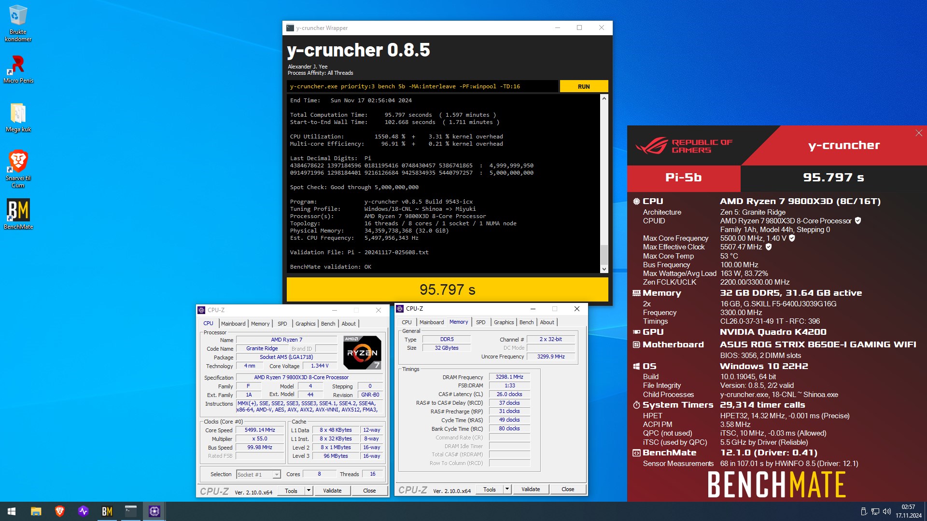Click Validate button in left CPU-Z

pyautogui.click(x=332, y=491)
